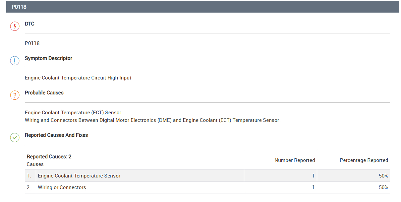Select the Engine Coolant Temperature Sensor table row
This screenshot has width=401, height=202.
pyautogui.click(x=79, y=176)
